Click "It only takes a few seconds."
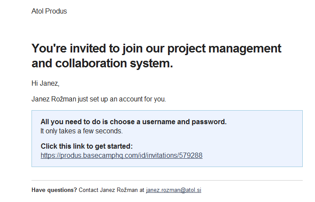 (x=82, y=130)
